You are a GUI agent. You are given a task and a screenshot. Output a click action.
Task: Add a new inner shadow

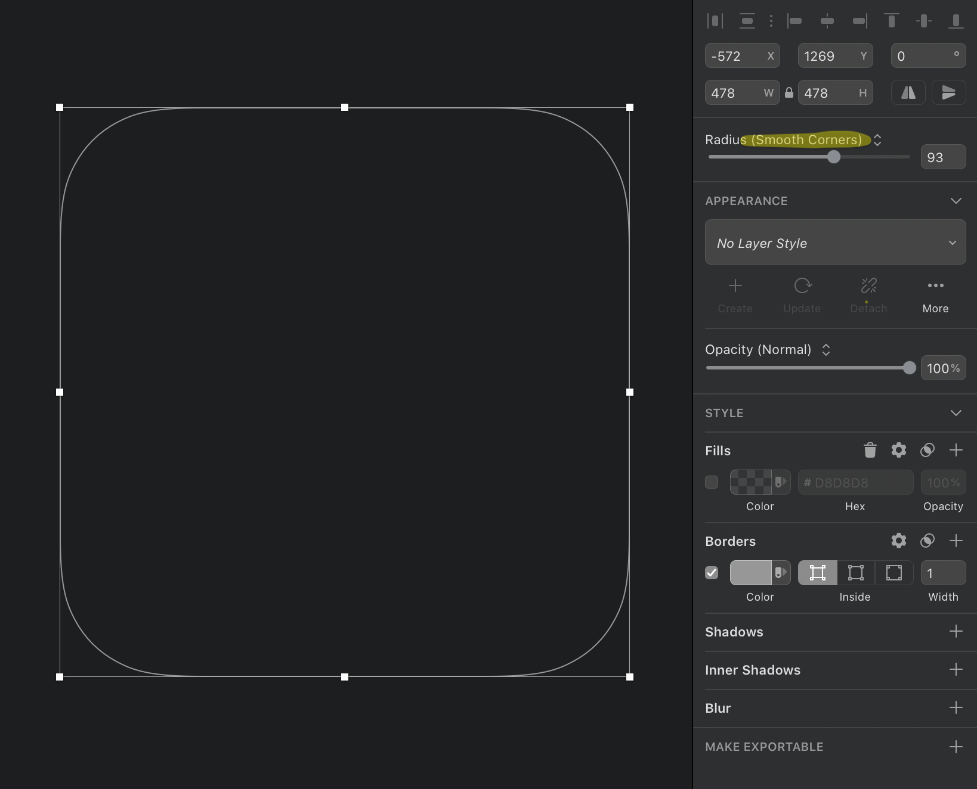point(956,669)
